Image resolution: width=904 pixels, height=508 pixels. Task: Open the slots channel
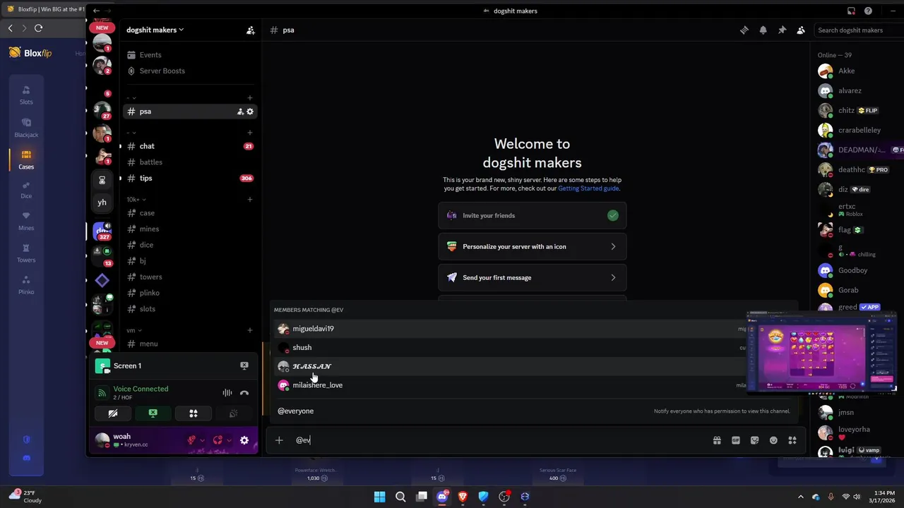point(189,309)
